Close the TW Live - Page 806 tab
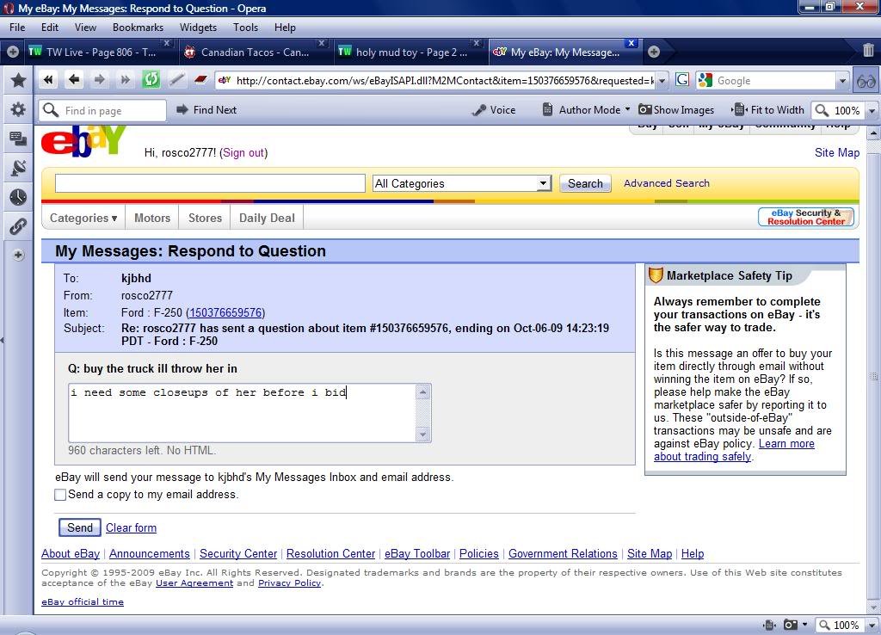Image resolution: width=881 pixels, height=635 pixels. point(166,43)
